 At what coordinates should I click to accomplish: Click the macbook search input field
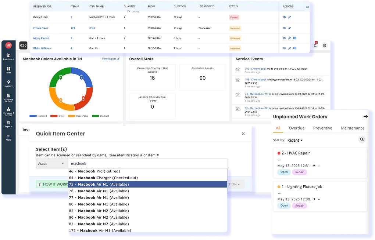click(x=147, y=164)
